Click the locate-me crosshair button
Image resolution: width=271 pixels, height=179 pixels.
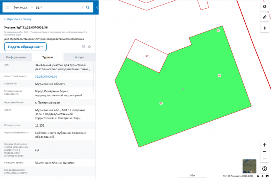click(x=264, y=28)
